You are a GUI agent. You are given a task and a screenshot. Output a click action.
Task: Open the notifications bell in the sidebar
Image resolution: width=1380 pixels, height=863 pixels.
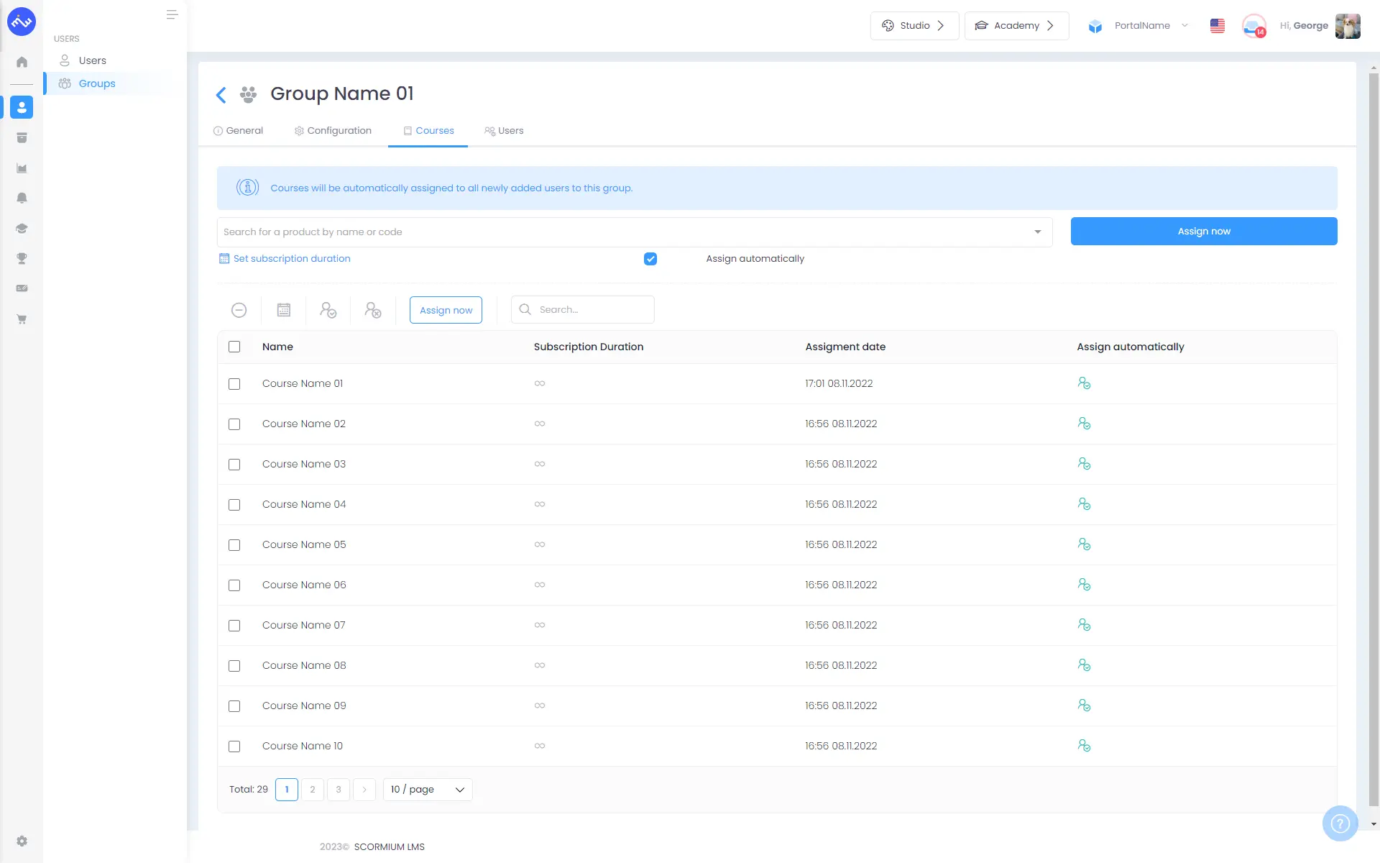(22, 198)
